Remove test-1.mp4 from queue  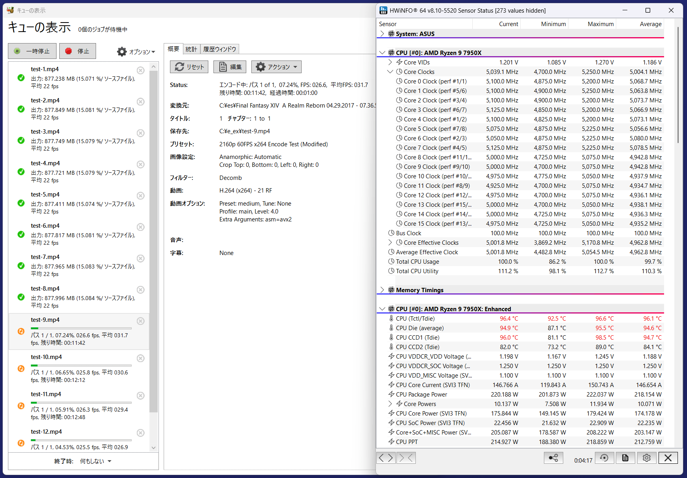140,70
